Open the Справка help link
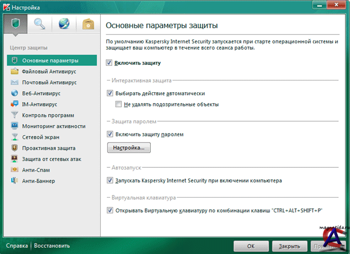350x254 pixels. (17, 246)
